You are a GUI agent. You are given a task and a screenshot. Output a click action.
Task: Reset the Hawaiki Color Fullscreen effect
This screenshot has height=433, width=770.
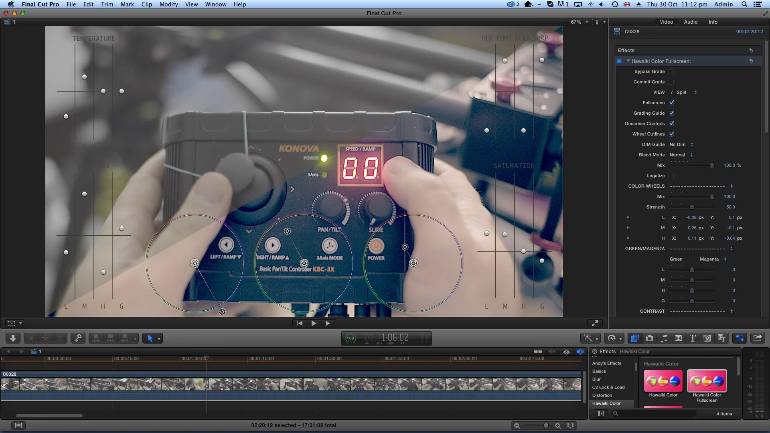[x=751, y=61]
